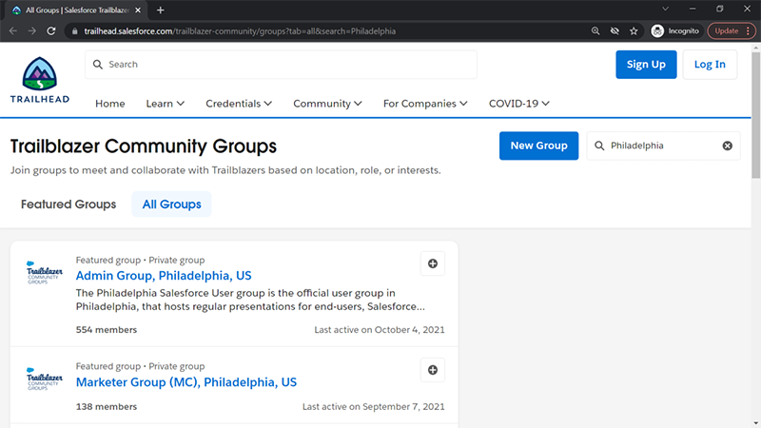This screenshot has height=428, width=761.
Task: Switch to Featured Groups tab
Action: pyautogui.click(x=68, y=204)
